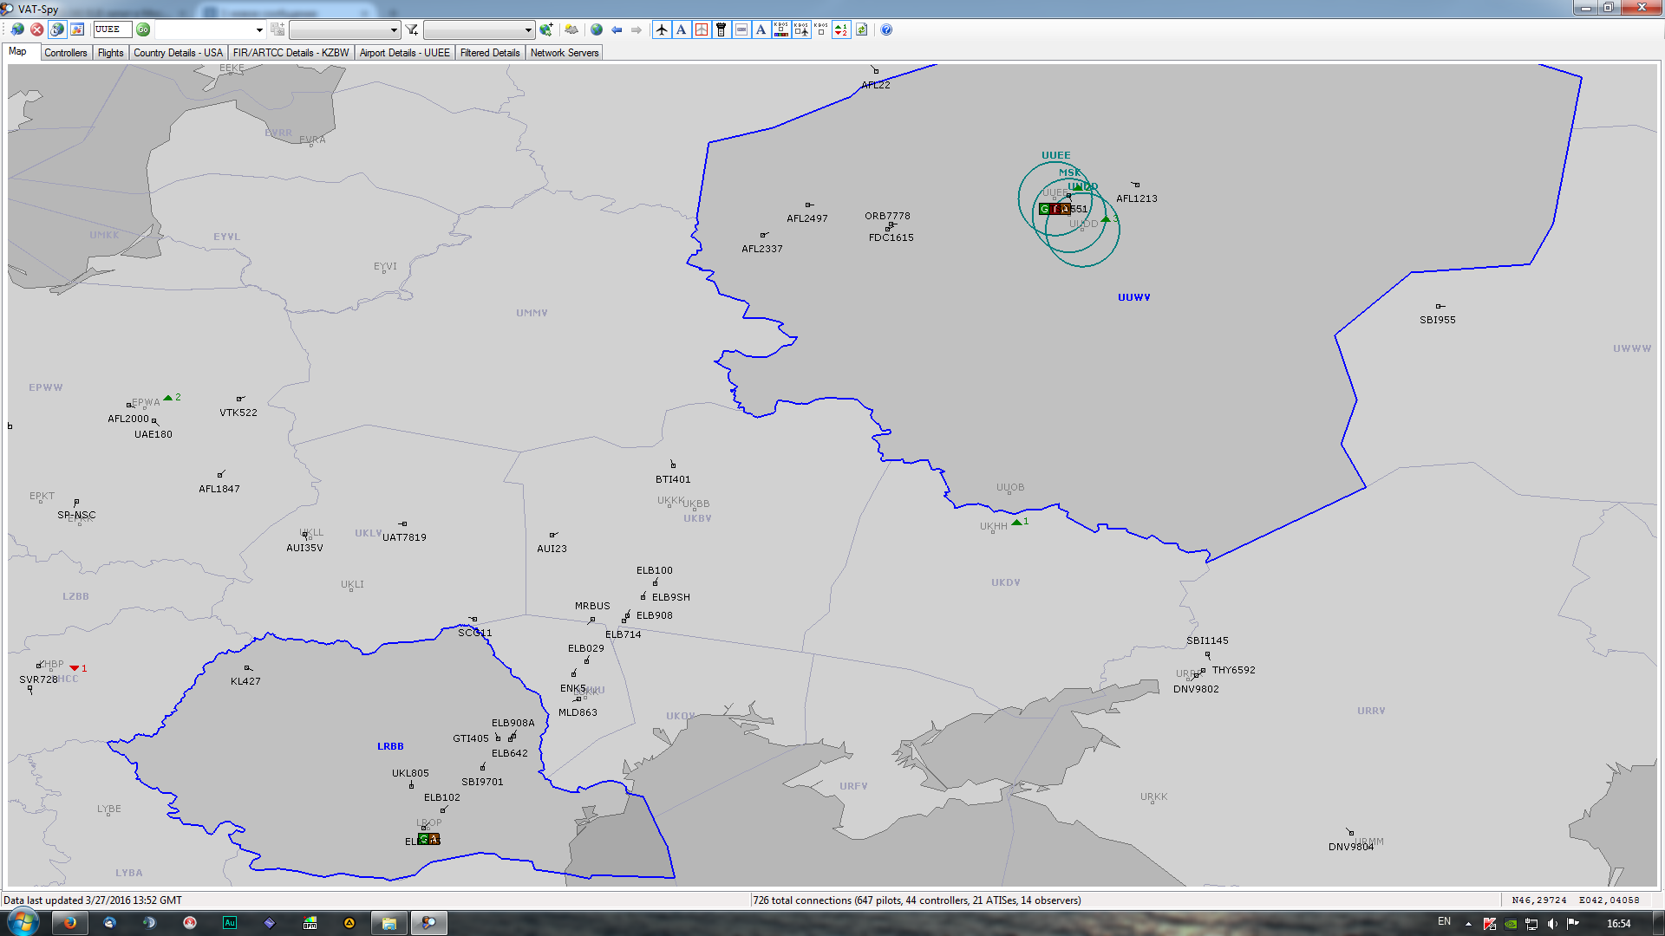Click the controller icons at LROP airport
This screenshot has width=1665, height=936.
[429, 839]
